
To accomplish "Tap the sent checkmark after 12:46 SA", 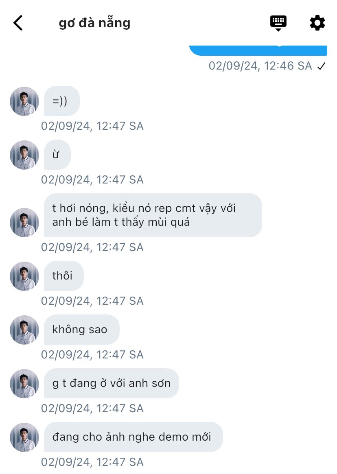I will (x=321, y=66).
